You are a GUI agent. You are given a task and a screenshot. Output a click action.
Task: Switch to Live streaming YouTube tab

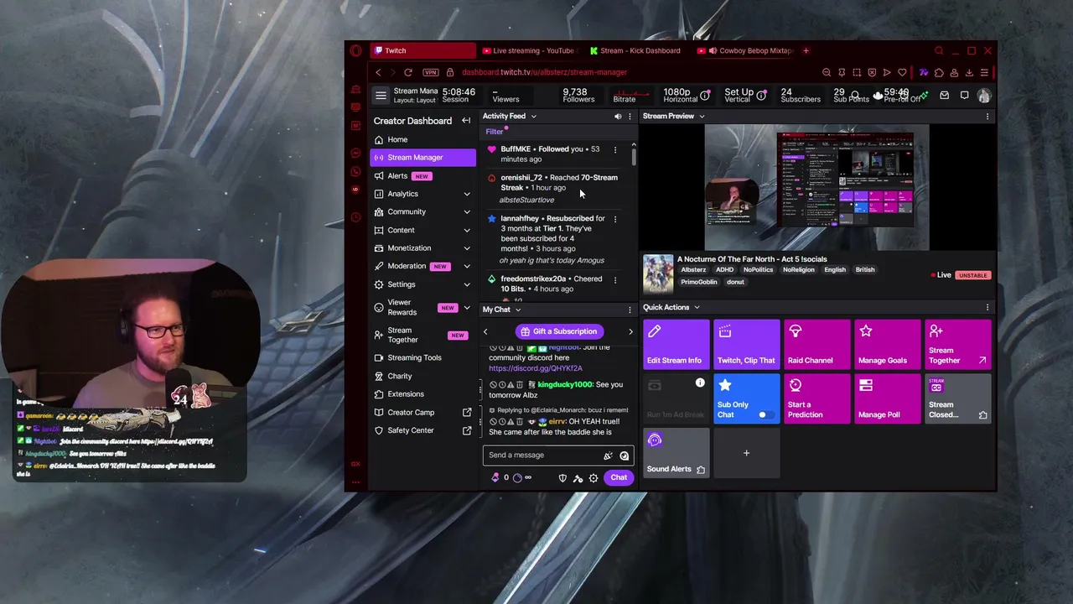pos(530,51)
